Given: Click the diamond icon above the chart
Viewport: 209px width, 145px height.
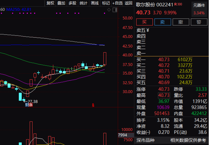Looking at the screenshot, I should [109, 10].
